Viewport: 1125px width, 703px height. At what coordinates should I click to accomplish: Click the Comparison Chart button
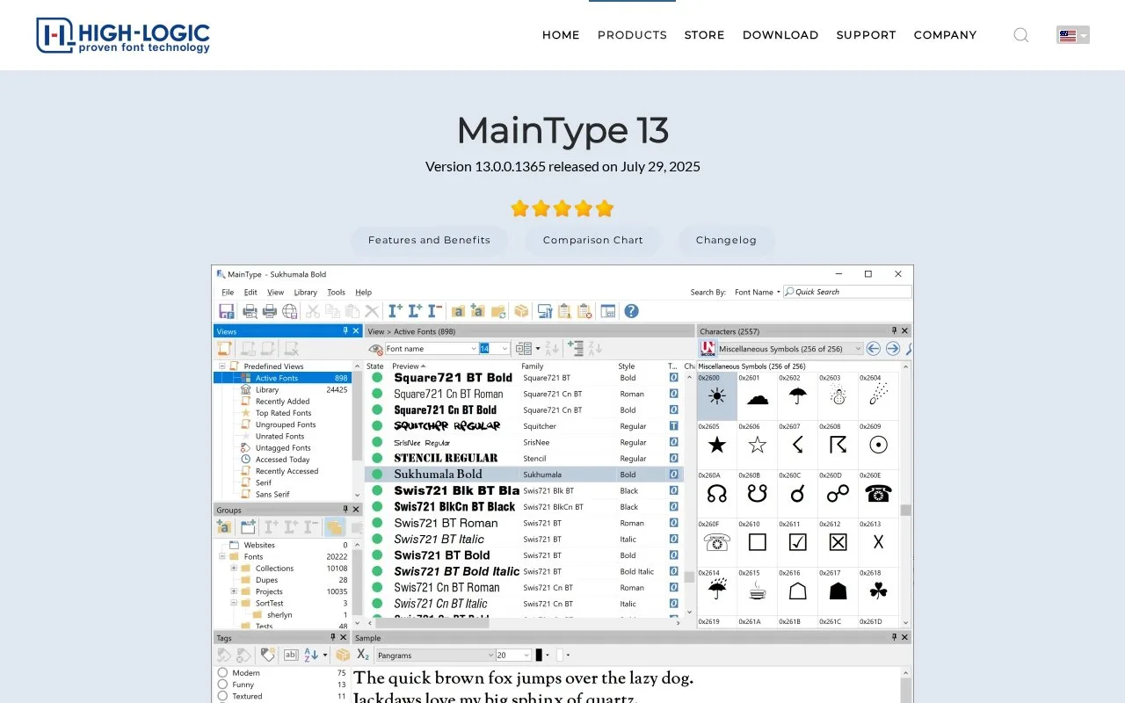pyautogui.click(x=593, y=240)
